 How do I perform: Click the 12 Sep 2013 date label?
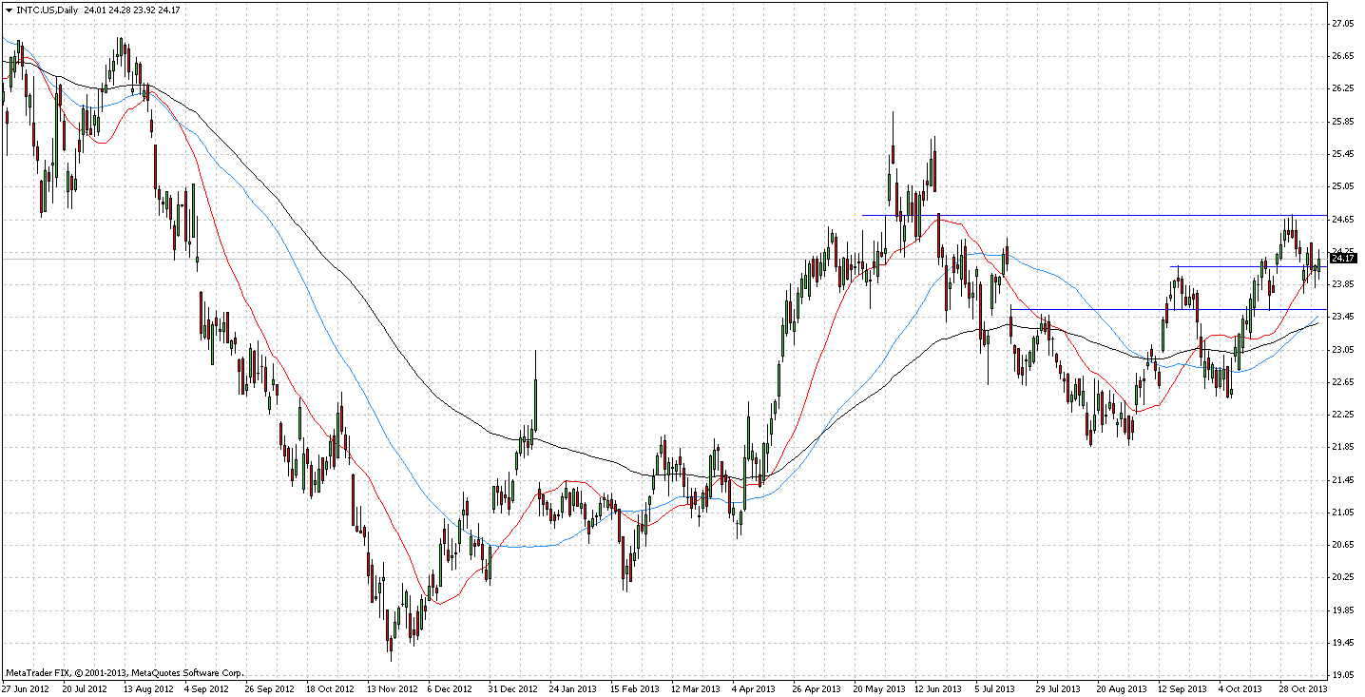tap(1182, 687)
